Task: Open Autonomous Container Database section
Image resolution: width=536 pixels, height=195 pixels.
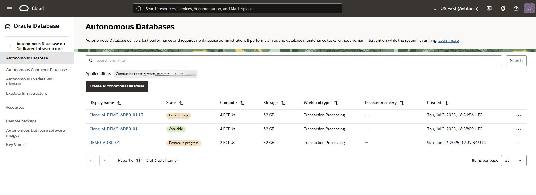Action: pos(36,70)
